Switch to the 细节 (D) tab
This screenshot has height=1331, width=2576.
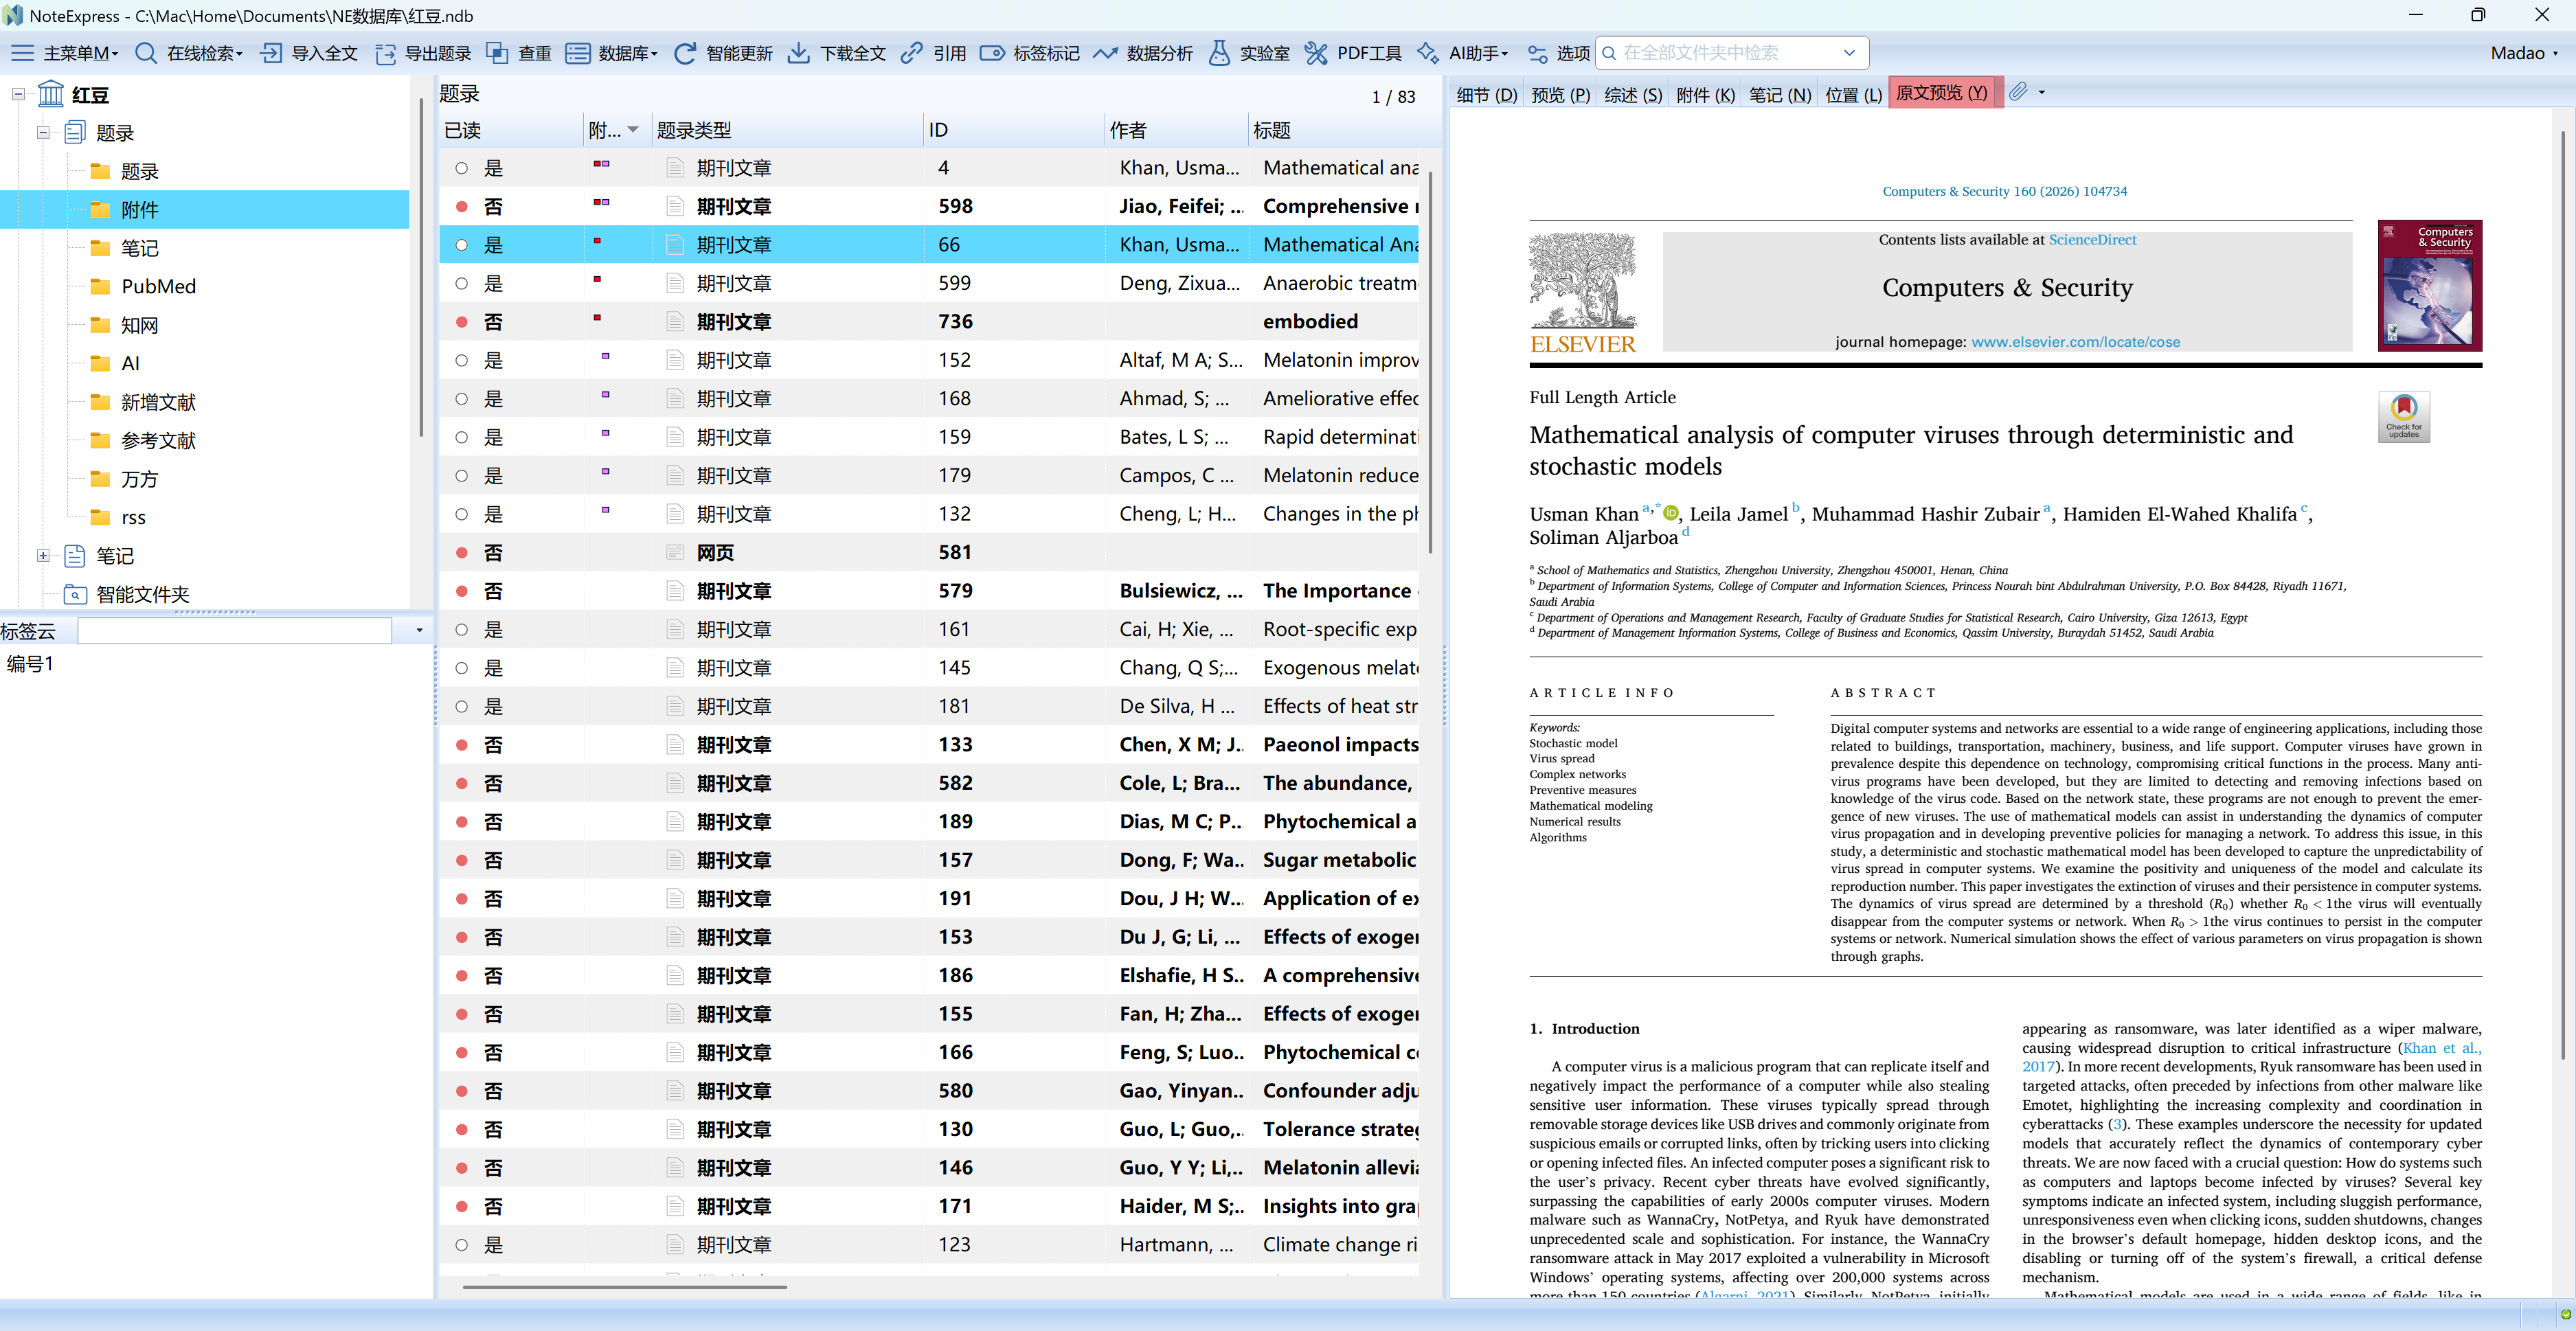[1486, 94]
